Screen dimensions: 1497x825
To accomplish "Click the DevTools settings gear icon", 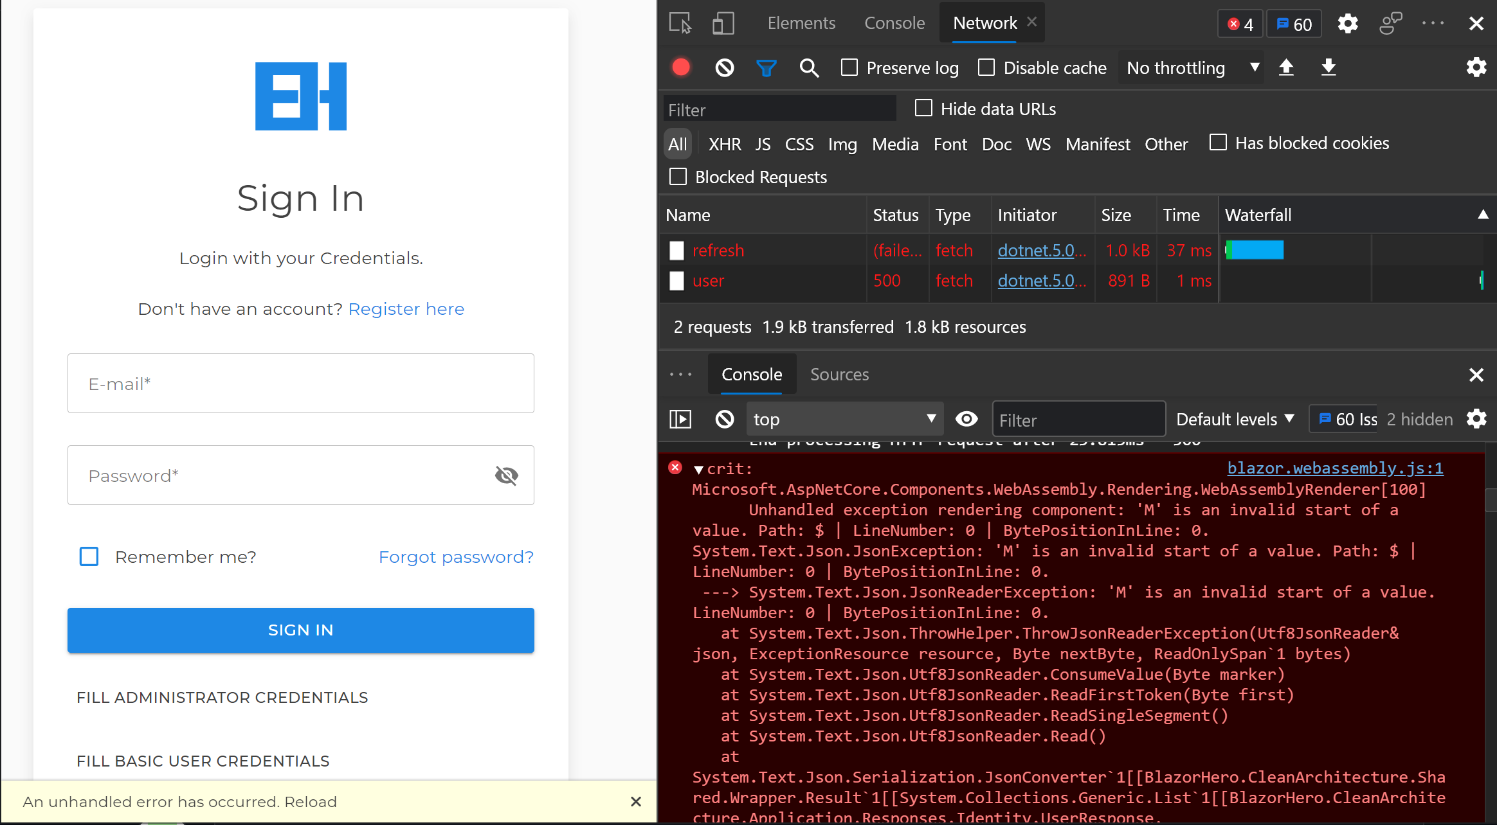I will click(x=1347, y=23).
